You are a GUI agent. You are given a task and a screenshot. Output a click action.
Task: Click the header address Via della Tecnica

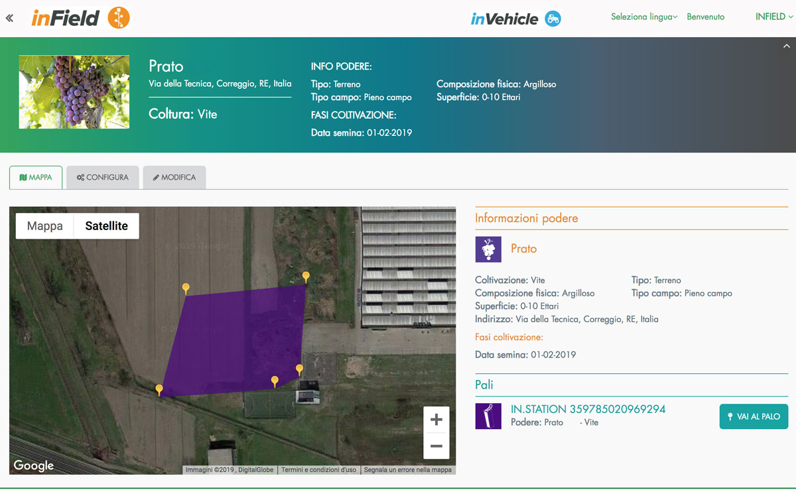(220, 84)
